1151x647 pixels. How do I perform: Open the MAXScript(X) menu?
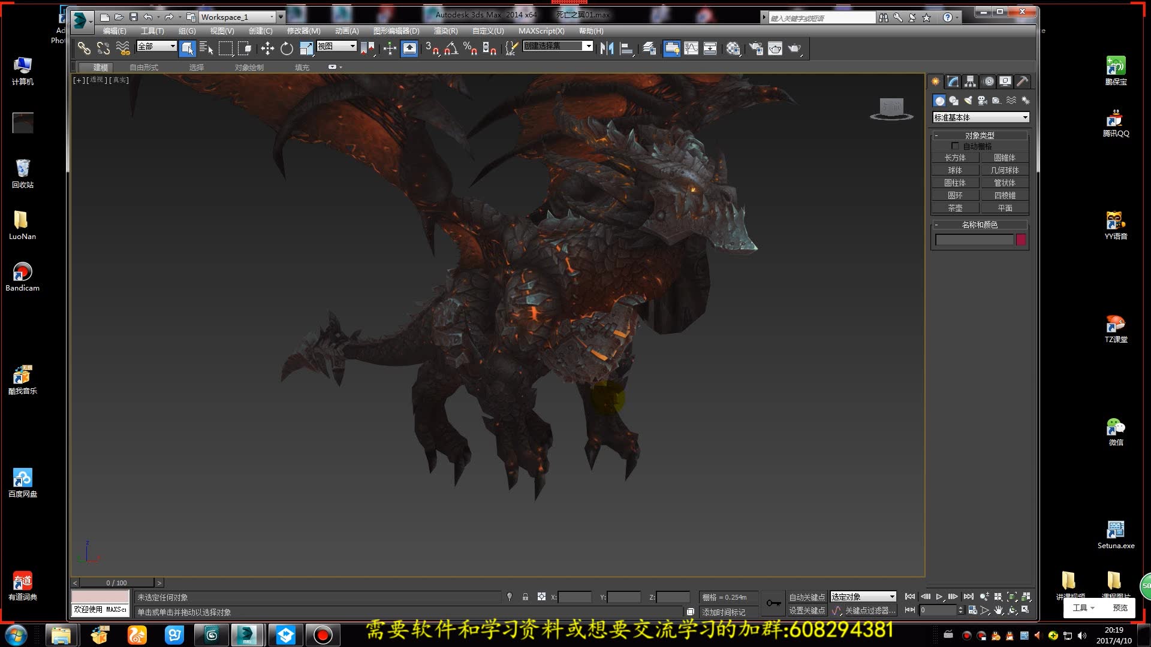(541, 31)
